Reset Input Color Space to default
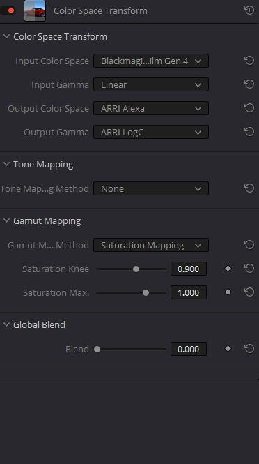Screen dimensions: 259x464 tap(249, 61)
